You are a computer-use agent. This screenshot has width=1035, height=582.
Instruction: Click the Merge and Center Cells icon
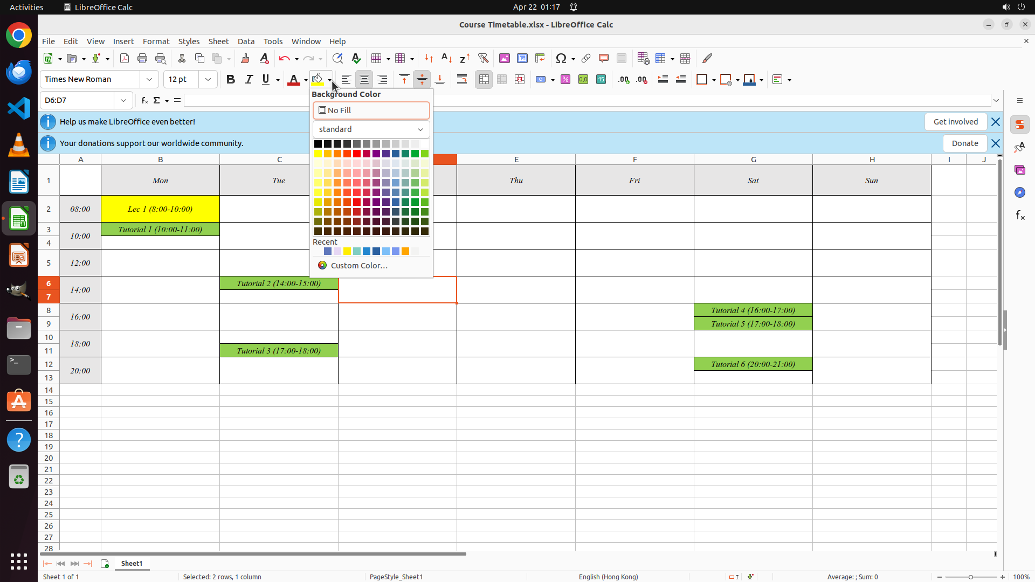coord(484,79)
